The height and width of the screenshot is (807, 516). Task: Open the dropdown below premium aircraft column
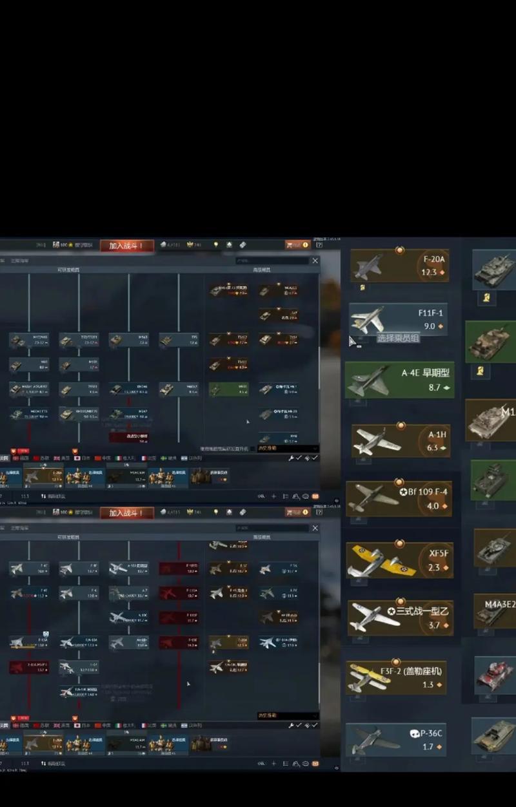click(287, 716)
